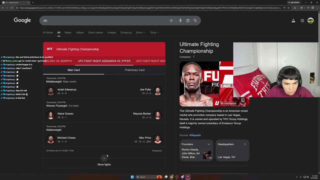320x180 pixels.
Task: Click the Feedback link
Action: (x=157, y=151)
